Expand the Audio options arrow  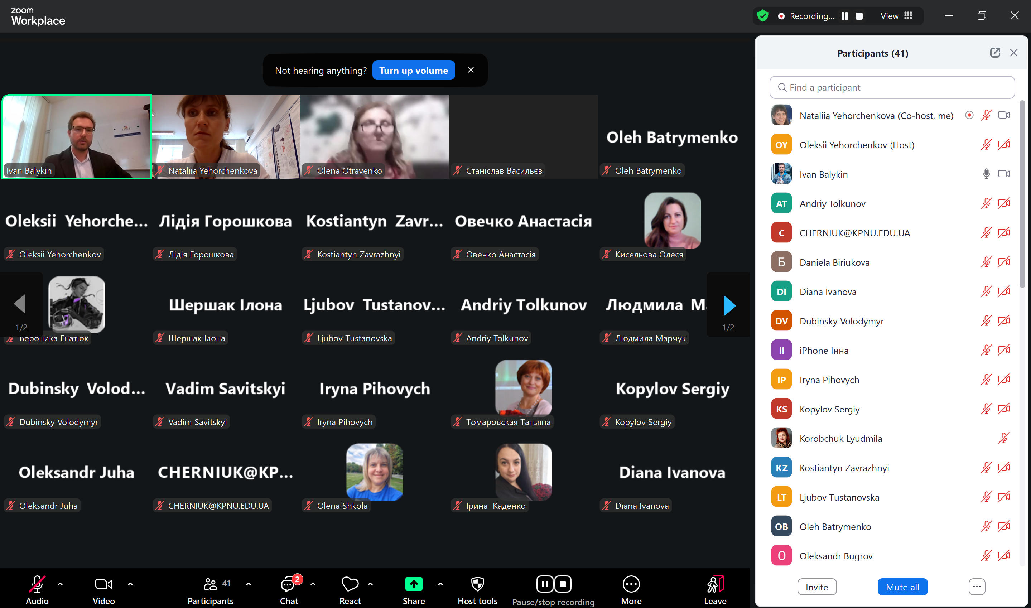(60, 584)
